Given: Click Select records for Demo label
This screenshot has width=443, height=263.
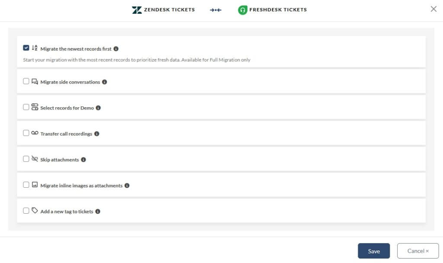Looking at the screenshot, I should pos(67,108).
